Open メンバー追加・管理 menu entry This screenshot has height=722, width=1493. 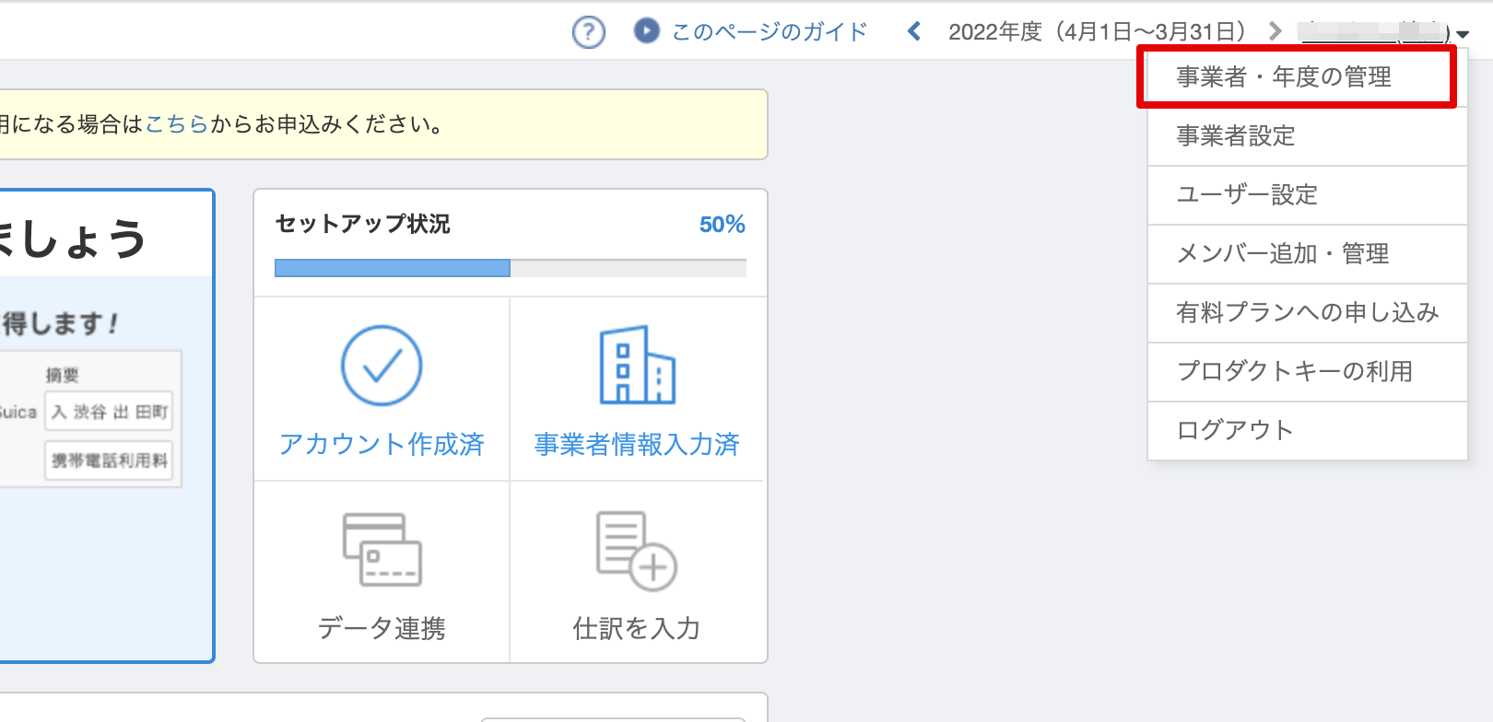1282,254
